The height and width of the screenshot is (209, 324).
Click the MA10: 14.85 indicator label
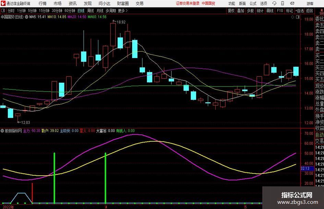57,17
